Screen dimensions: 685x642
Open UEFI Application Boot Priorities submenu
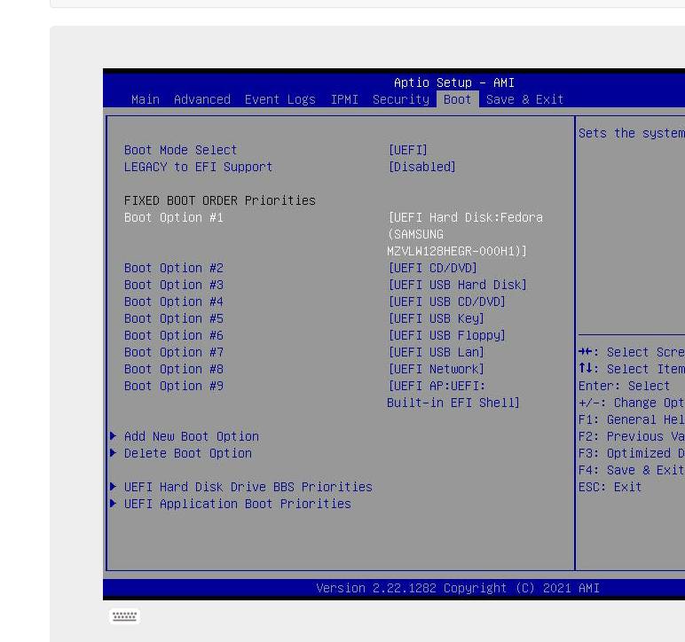click(238, 504)
